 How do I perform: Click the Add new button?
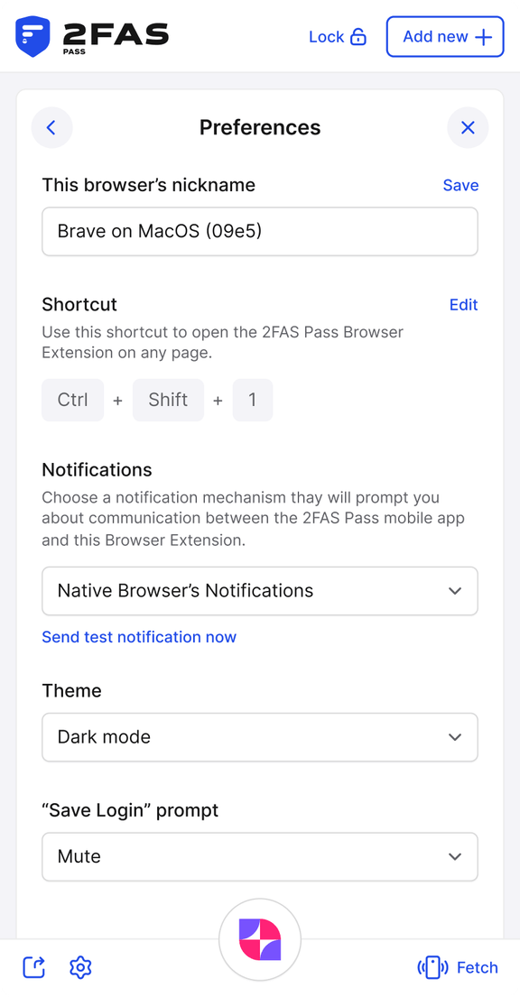pyautogui.click(x=445, y=37)
